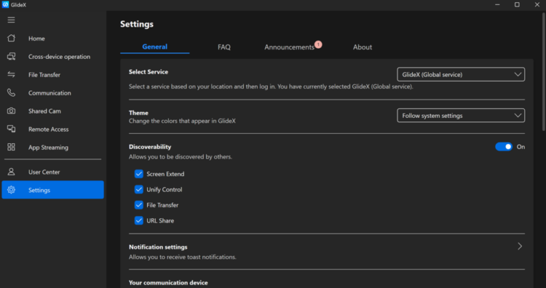Click the Communication phone icon
546x288 pixels.
click(x=11, y=93)
